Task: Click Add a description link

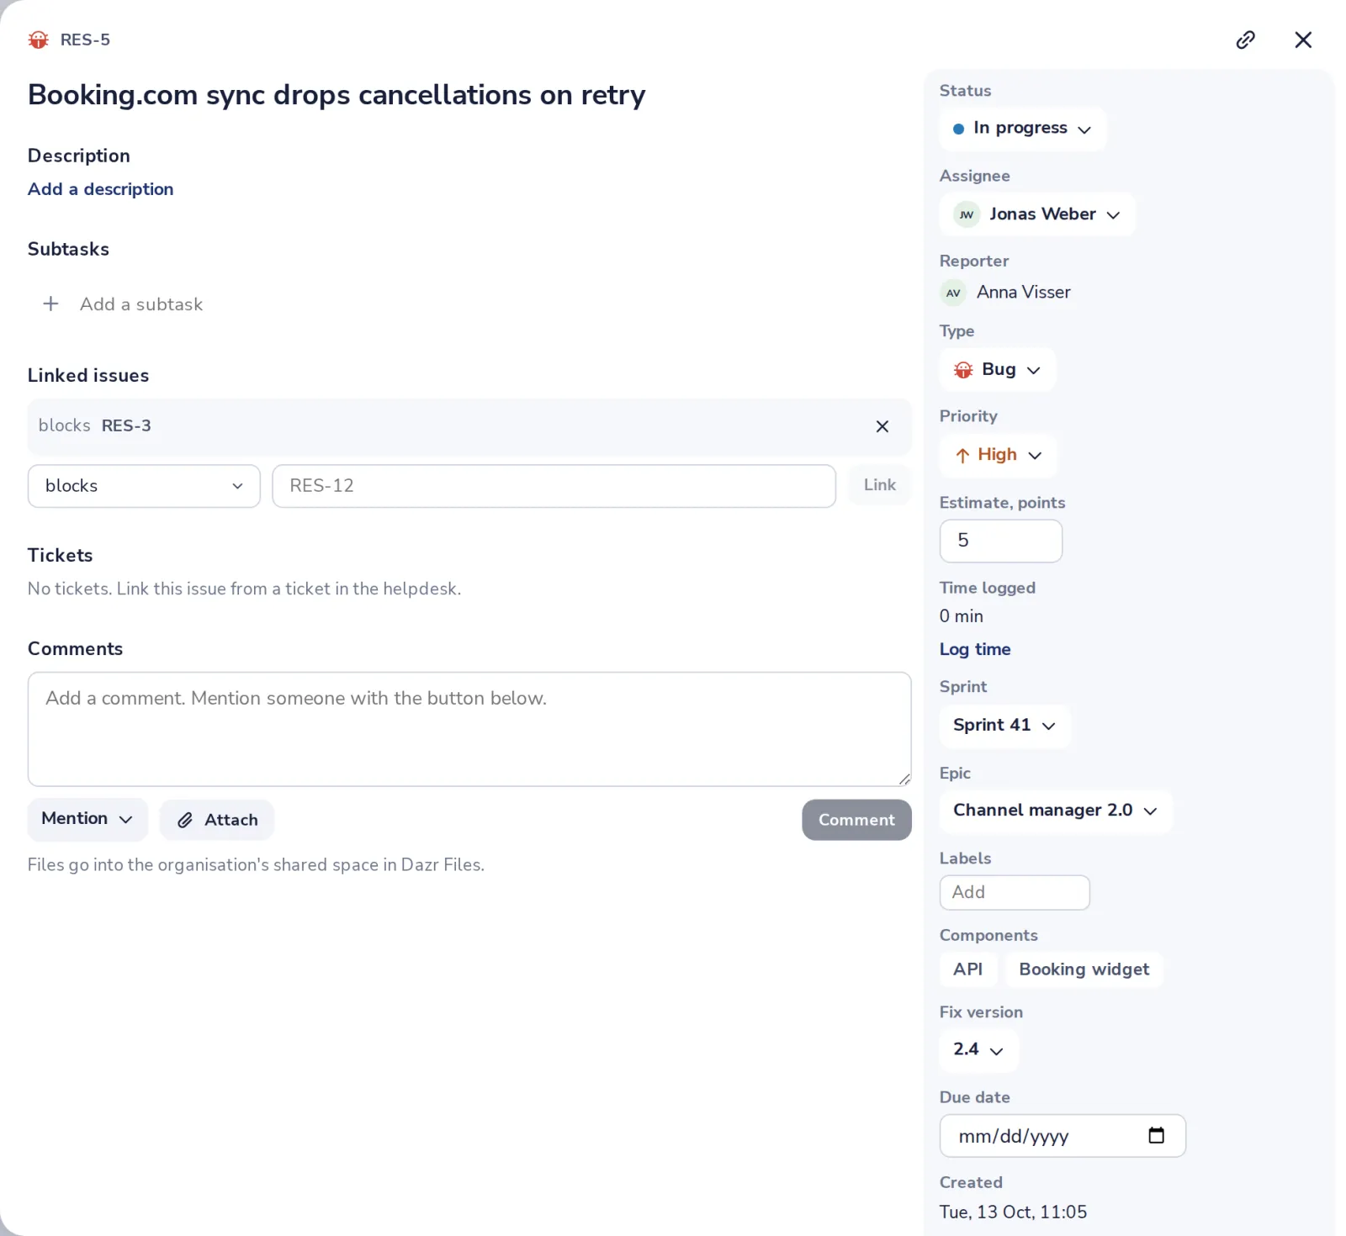Action: point(100,189)
